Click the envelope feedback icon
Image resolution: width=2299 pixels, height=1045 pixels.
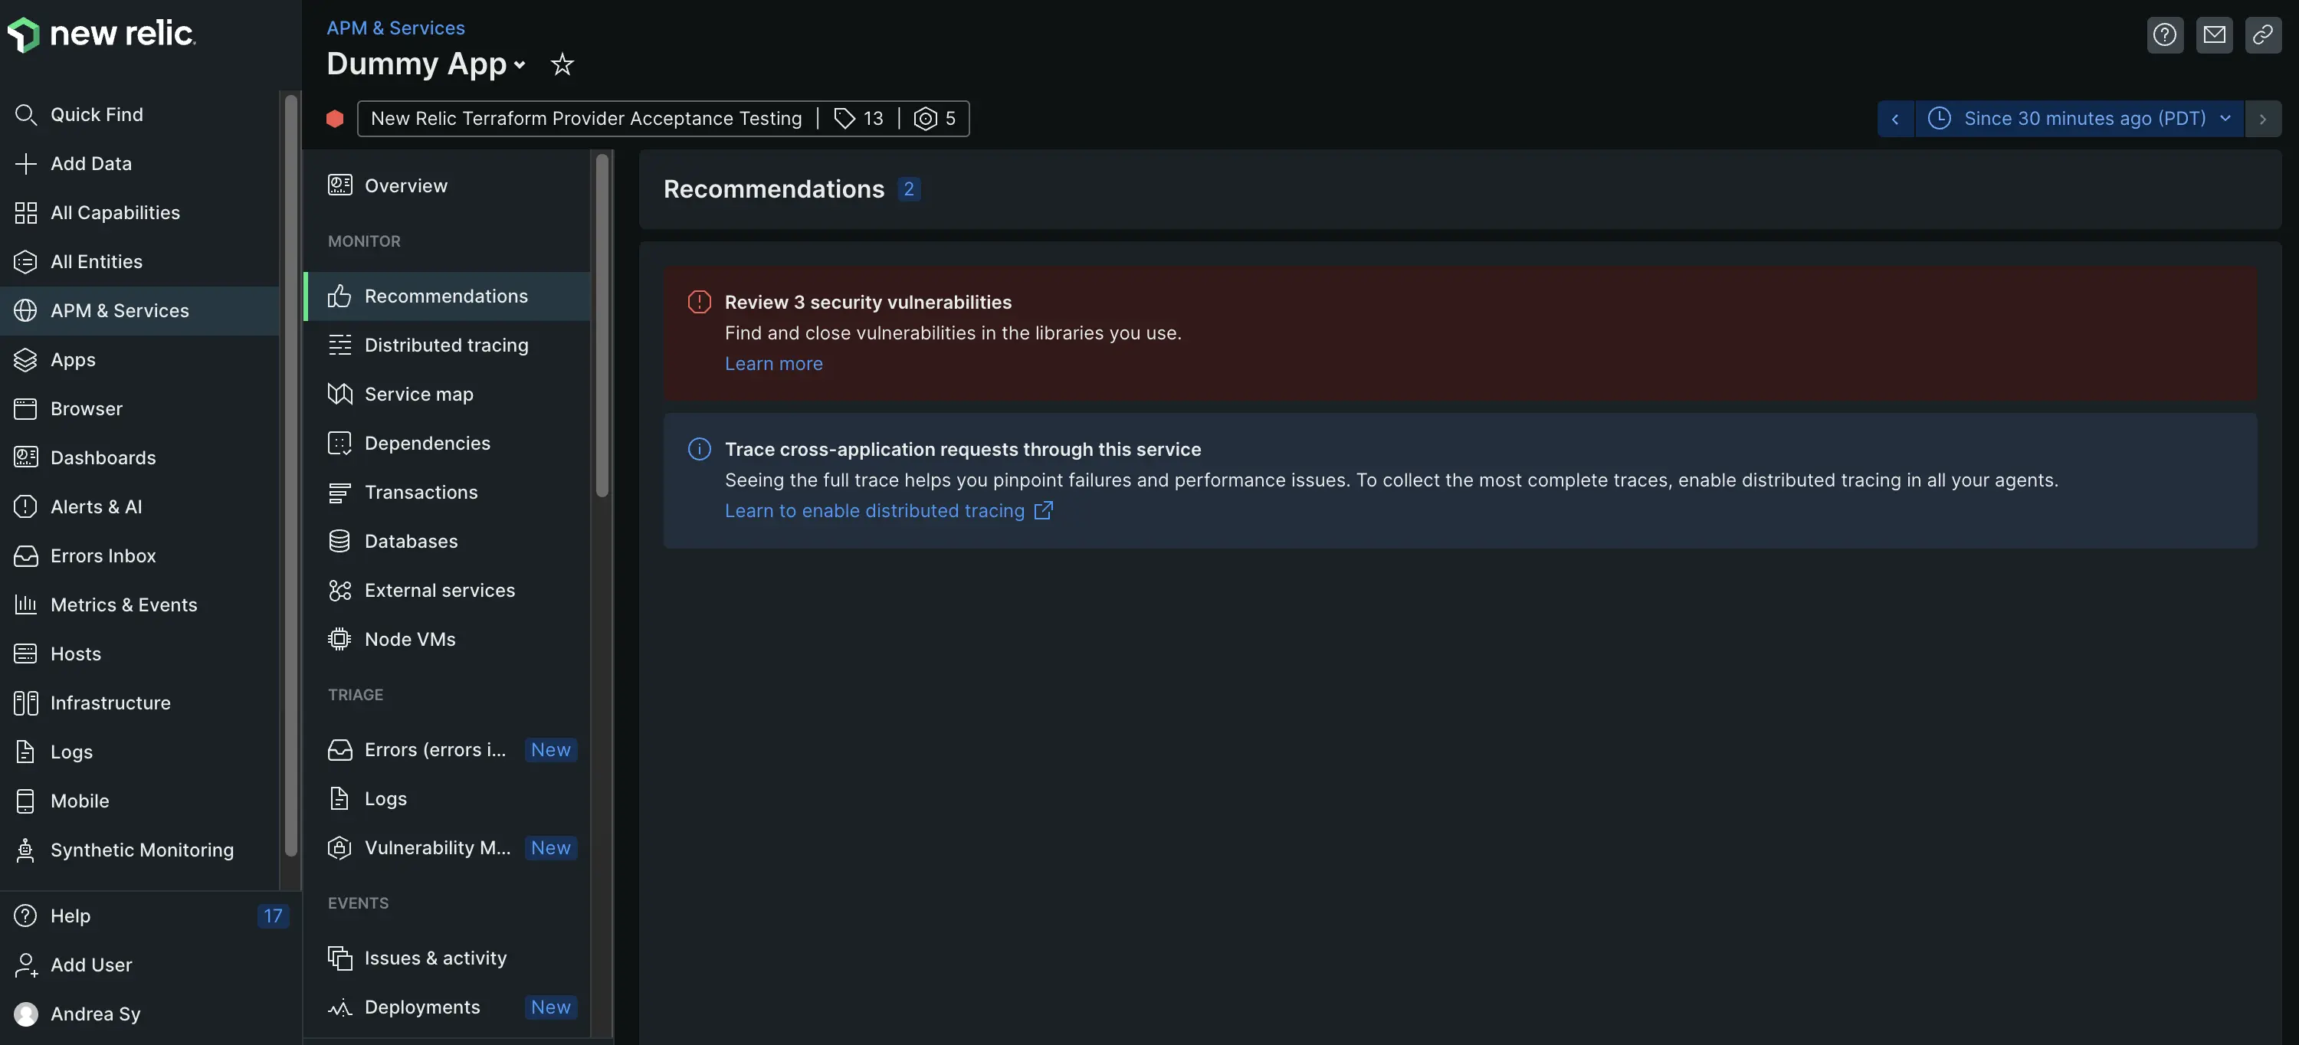[2213, 34]
